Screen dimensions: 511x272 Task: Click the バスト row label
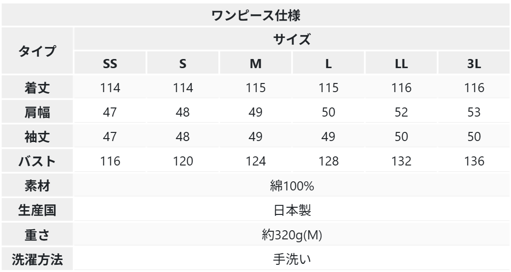click(37, 161)
